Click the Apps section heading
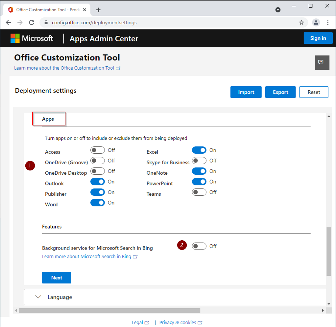Screen dimensions: 336x327 [48, 119]
